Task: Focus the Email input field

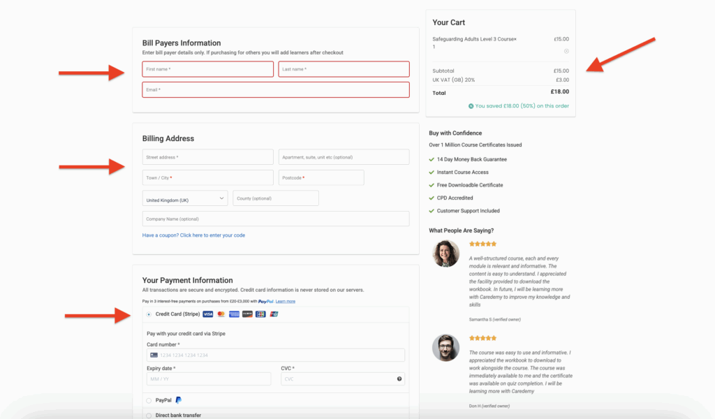Action: click(x=275, y=89)
